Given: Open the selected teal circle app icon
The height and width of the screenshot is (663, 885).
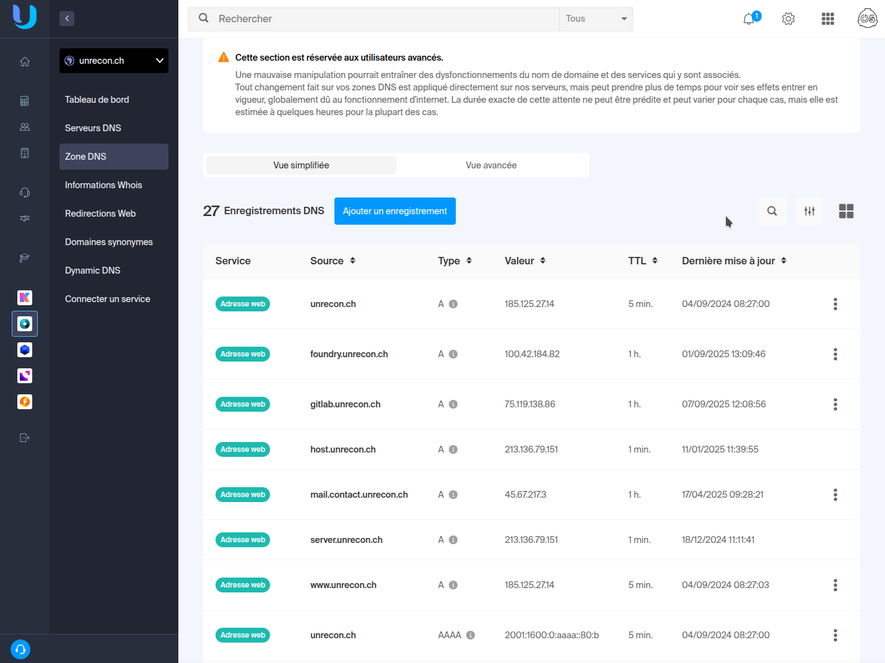Looking at the screenshot, I should [25, 324].
